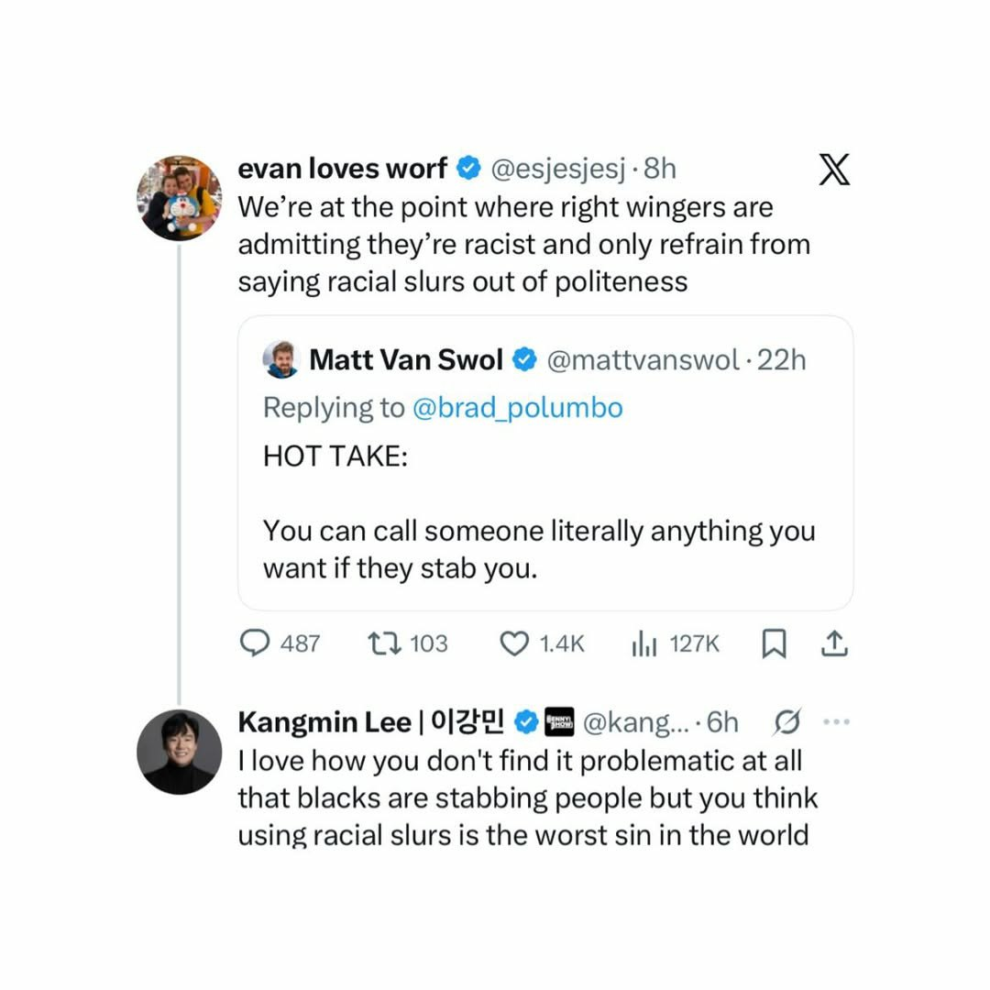Click Matt Van Swol's small avatar
Viewport: 990px width, 990px height.
tap(280, 359)
